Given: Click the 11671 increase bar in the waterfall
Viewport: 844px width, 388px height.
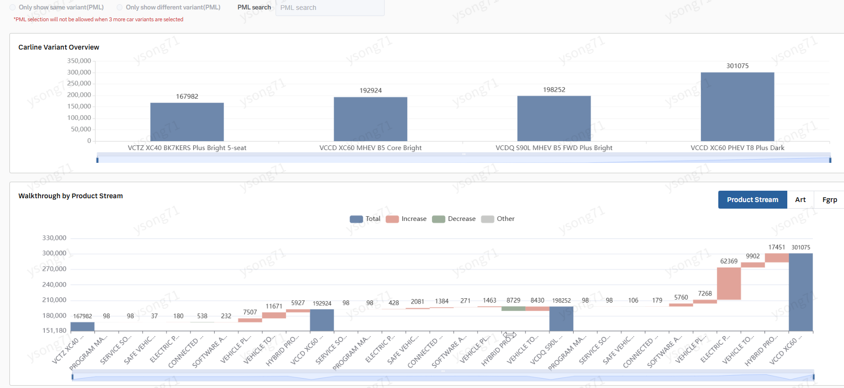Looking at the screenshot, I should (274, 315).
